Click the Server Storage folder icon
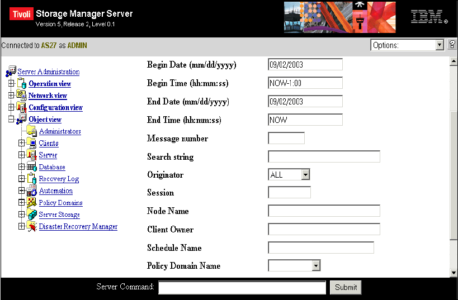This screenshot has width=458, height=300. pos(31,214)
